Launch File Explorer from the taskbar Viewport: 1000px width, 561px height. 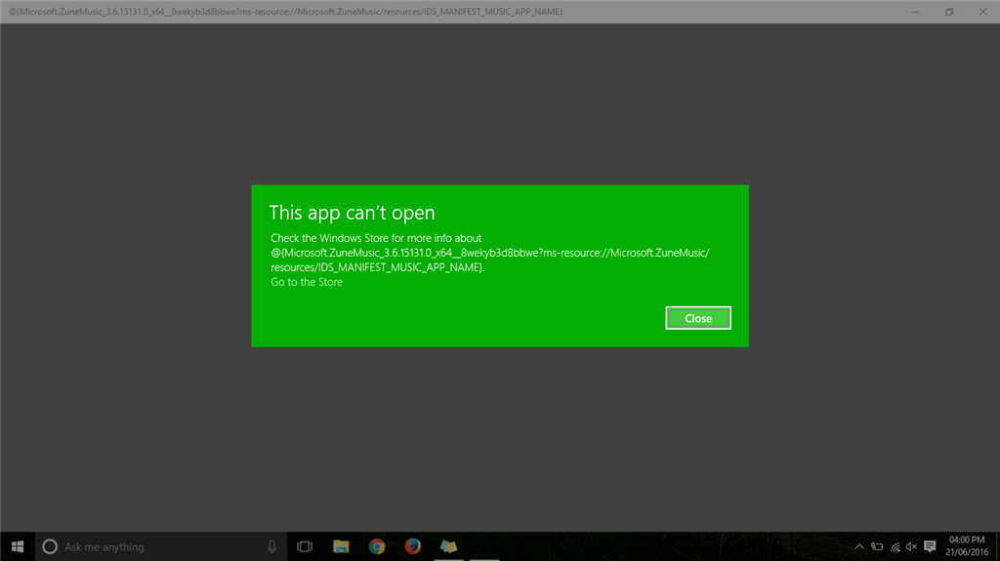pyautogui.click(x=341, y=546)
